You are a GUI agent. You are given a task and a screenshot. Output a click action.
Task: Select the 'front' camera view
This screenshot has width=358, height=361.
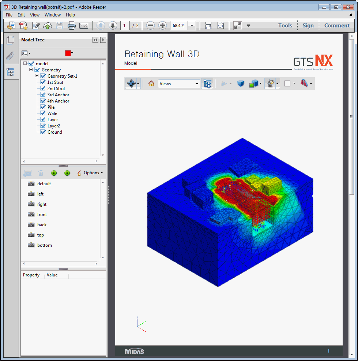[x=42, y=215]
